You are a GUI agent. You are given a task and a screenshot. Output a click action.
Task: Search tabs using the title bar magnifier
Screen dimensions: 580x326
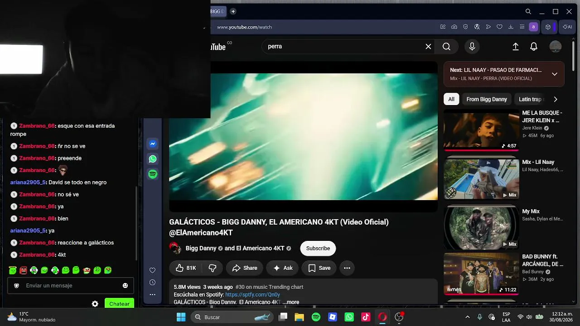point(528,11)
